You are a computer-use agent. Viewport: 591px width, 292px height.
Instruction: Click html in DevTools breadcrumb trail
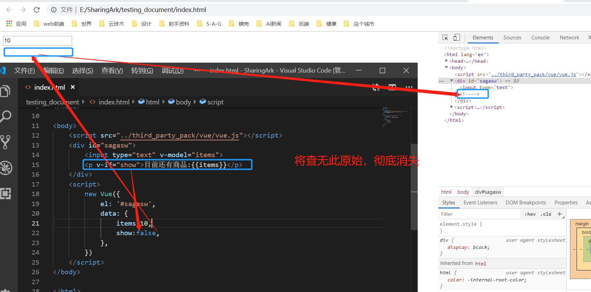(x=446, y=192)
